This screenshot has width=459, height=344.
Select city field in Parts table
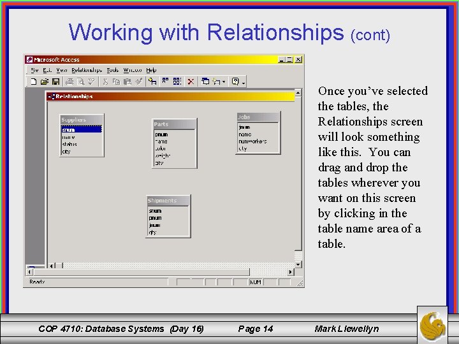click(x=175, y=163)
